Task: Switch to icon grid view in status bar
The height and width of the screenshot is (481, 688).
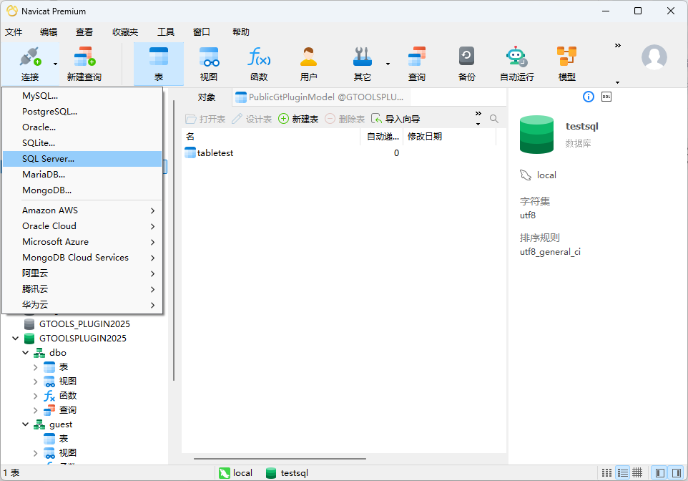Action: 606,472
